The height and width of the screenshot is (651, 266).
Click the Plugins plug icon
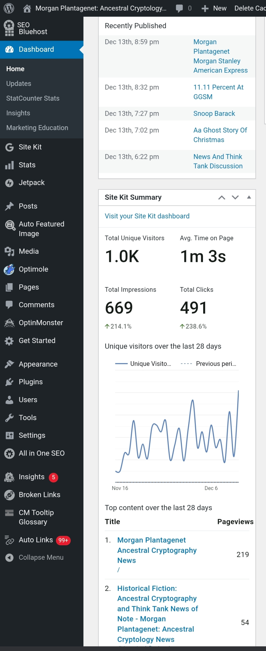click(9, 382)
